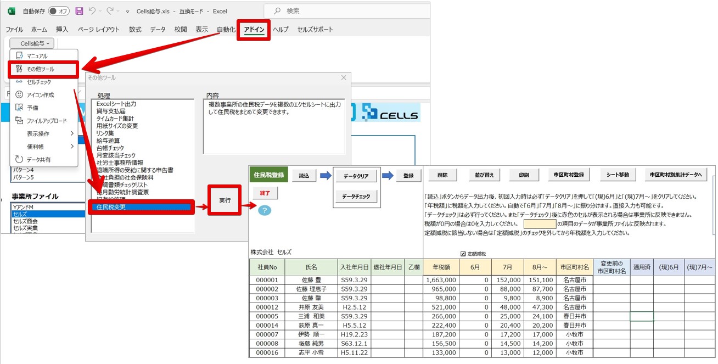
Task: Switch to the ホーム tab
Action: (39, 30)
